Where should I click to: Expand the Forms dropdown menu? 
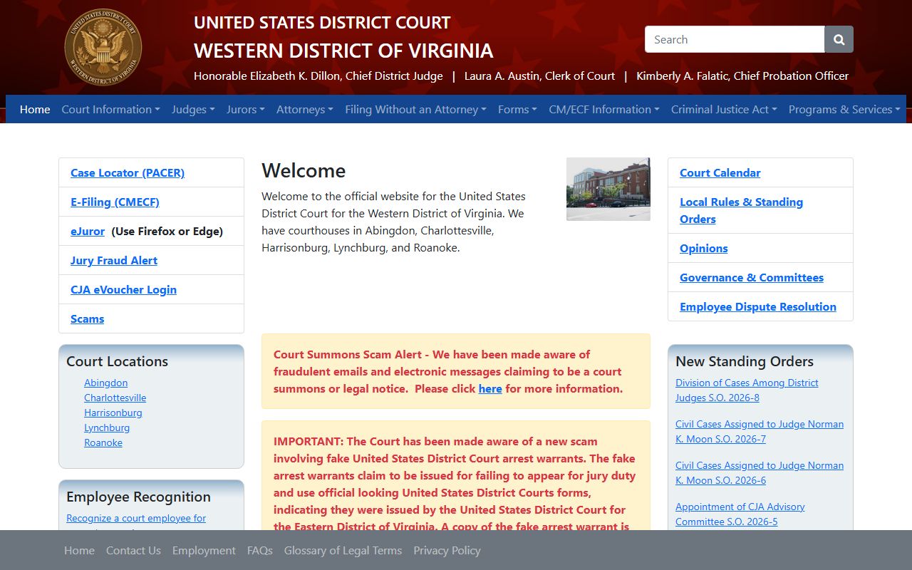[517, 109]
